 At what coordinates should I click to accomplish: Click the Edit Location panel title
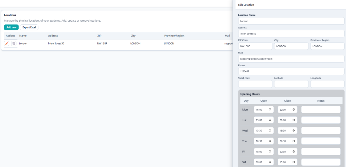pos(246,5)
